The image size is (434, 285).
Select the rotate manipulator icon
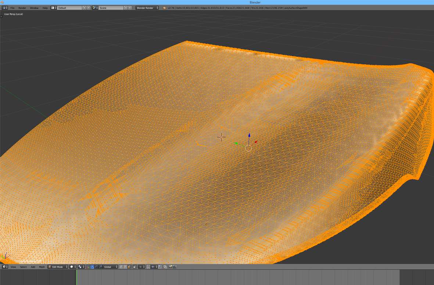pyautogui.click(x=96, y=267)
